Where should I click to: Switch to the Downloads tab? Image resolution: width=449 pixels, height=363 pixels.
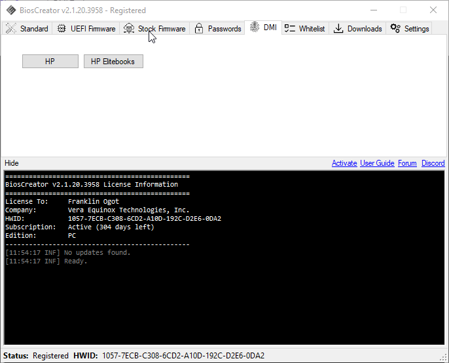(357, 28)
